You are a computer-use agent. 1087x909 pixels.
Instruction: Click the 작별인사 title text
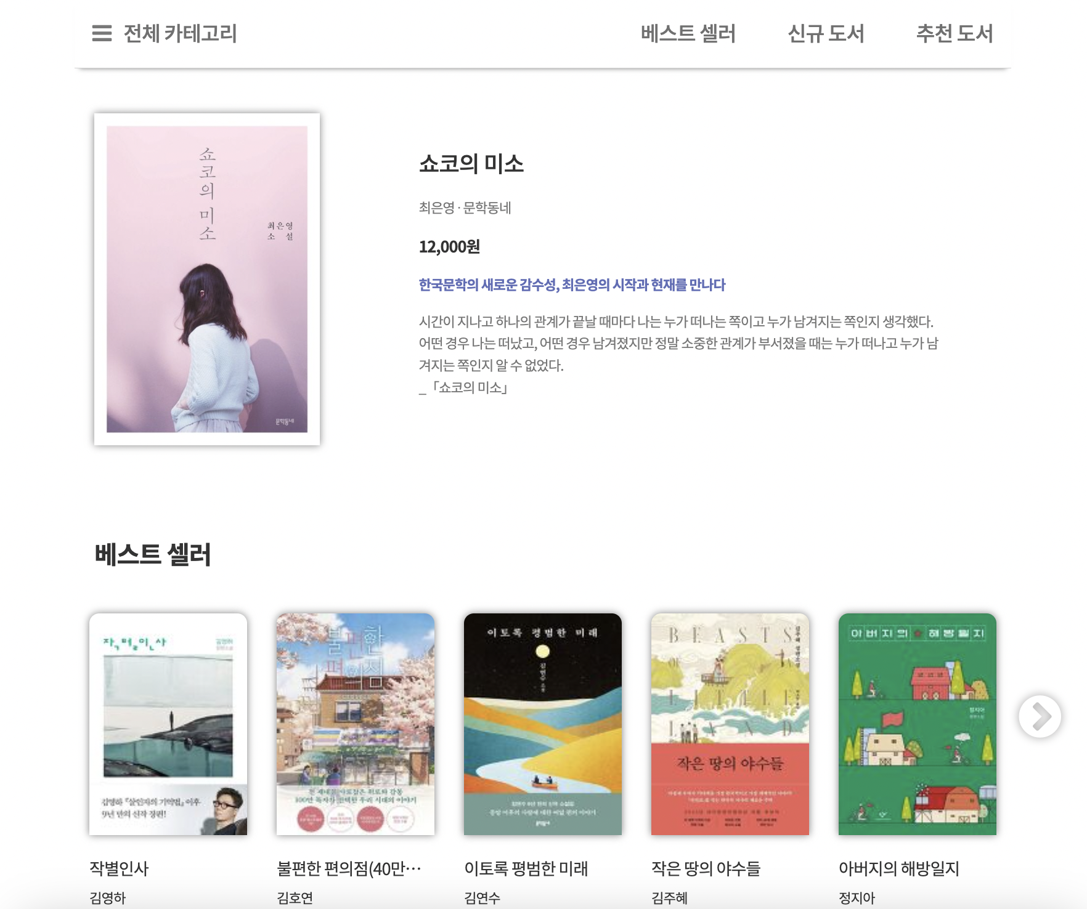point(119,868)
